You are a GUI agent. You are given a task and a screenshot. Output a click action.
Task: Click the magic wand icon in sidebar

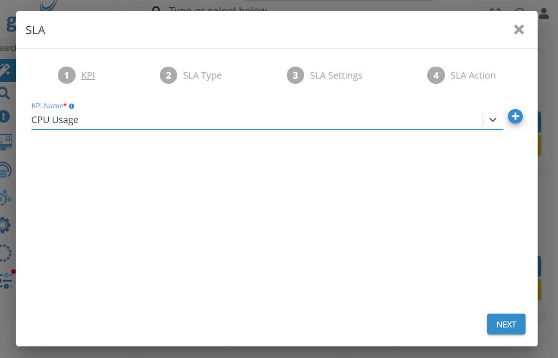6,70
